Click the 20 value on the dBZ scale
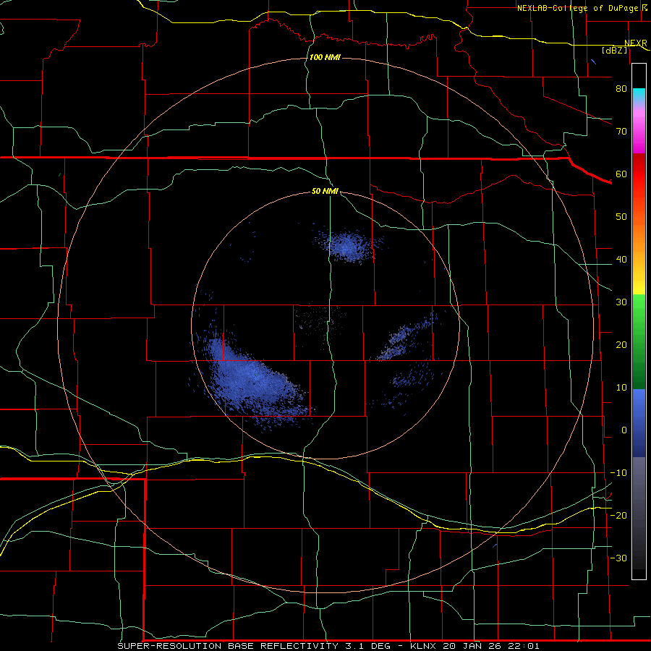Viewport: 651px width, 651px height. [x=621, y=345]
